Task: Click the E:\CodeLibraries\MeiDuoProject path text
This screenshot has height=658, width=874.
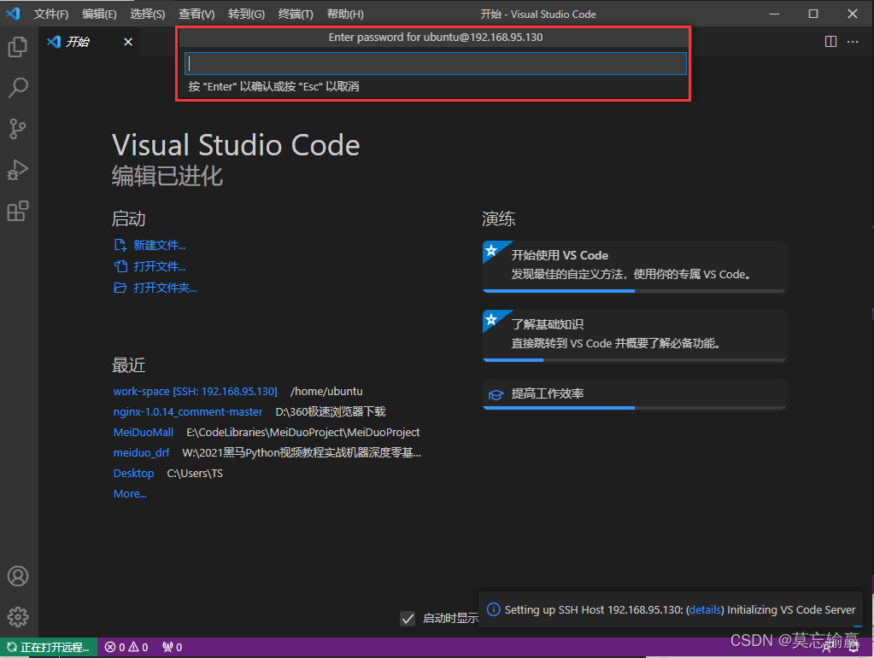Action: [303, 432]
